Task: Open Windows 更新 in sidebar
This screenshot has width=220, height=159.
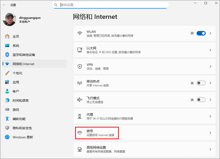Action: [22, 137]
